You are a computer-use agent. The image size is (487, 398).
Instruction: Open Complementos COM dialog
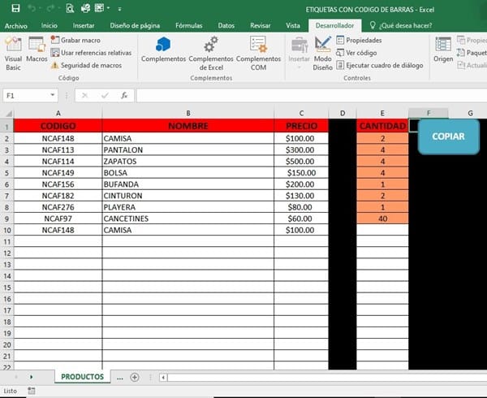point(258,50)
